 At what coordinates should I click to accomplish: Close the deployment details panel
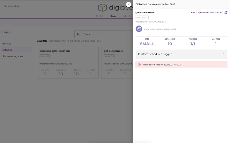129,4
